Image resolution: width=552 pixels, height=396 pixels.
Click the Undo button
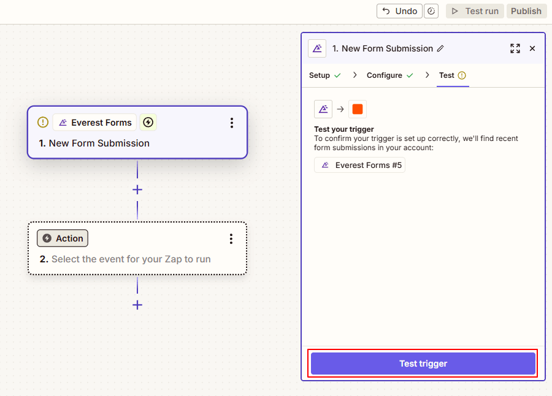pos(399,10)
